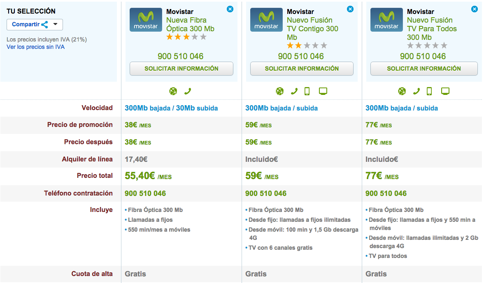Open 'Nuevo Fusión TV Para Todos 300 Mb' plan title
The image size is (484, 283).
click(431, 29)
